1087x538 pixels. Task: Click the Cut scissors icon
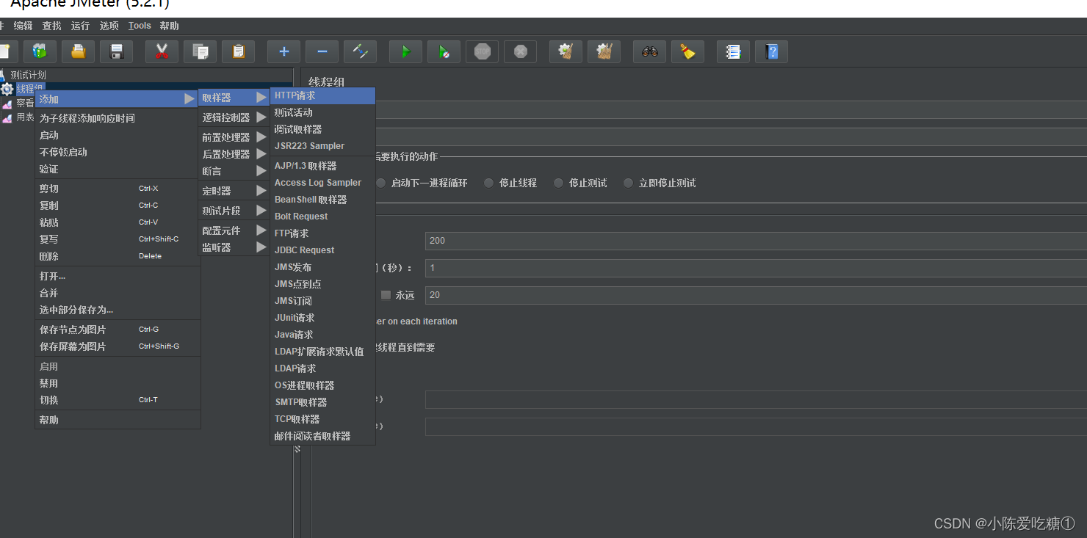(162, 51)
